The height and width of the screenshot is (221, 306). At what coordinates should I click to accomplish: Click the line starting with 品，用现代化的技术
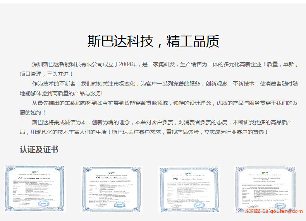(144, 132)
